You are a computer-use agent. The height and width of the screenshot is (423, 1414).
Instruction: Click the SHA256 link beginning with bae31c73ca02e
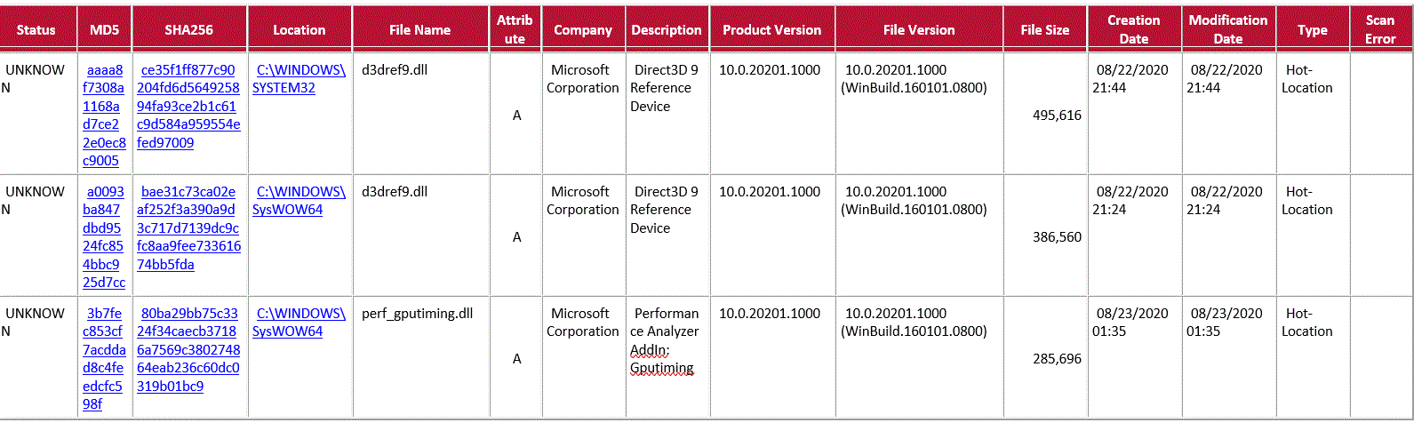click(188, 227)
